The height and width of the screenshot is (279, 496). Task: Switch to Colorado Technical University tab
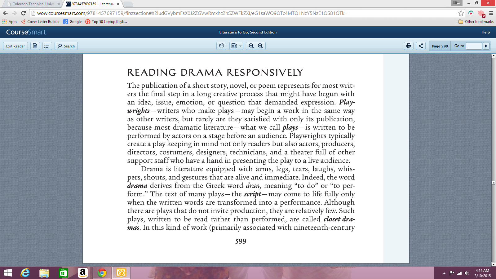click(33, 4)
